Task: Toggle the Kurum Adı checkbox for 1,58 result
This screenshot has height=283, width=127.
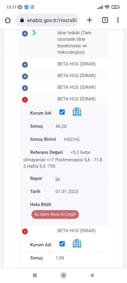Action: tap(62, 244)
